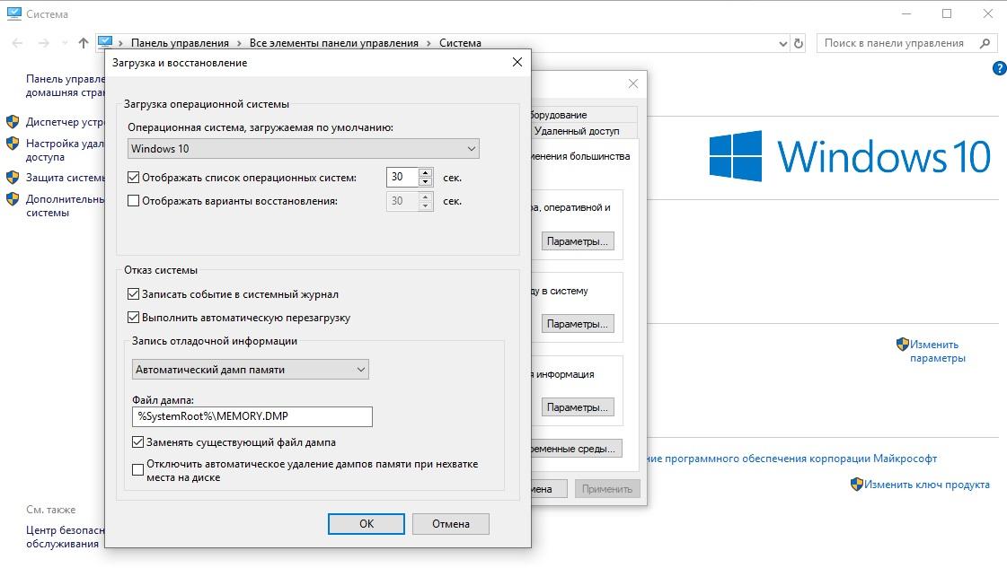The width and height of the screenshot is (1007, 568).
Task: Increase OS list display time spinner up
Action: (425, 172)
